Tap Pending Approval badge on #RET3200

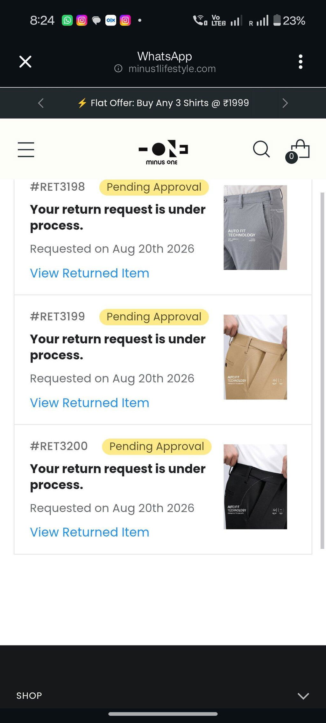pos(157,447)
